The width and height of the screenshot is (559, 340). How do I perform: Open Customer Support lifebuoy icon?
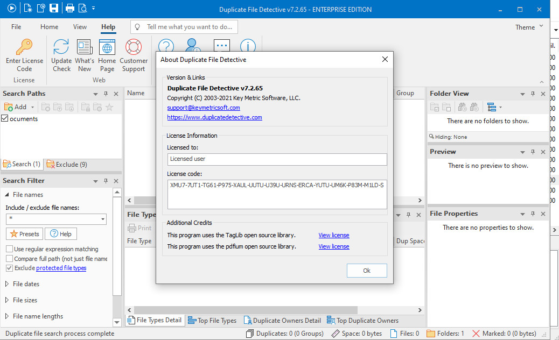point(134,47)
